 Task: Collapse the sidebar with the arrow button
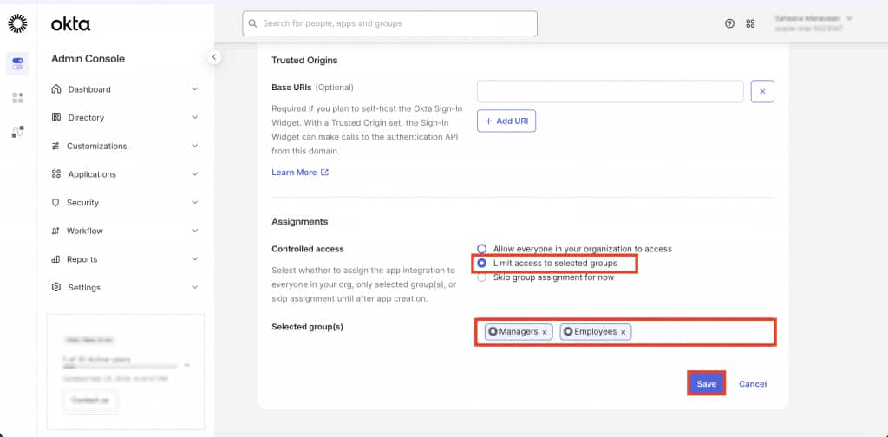coord(214,56)
